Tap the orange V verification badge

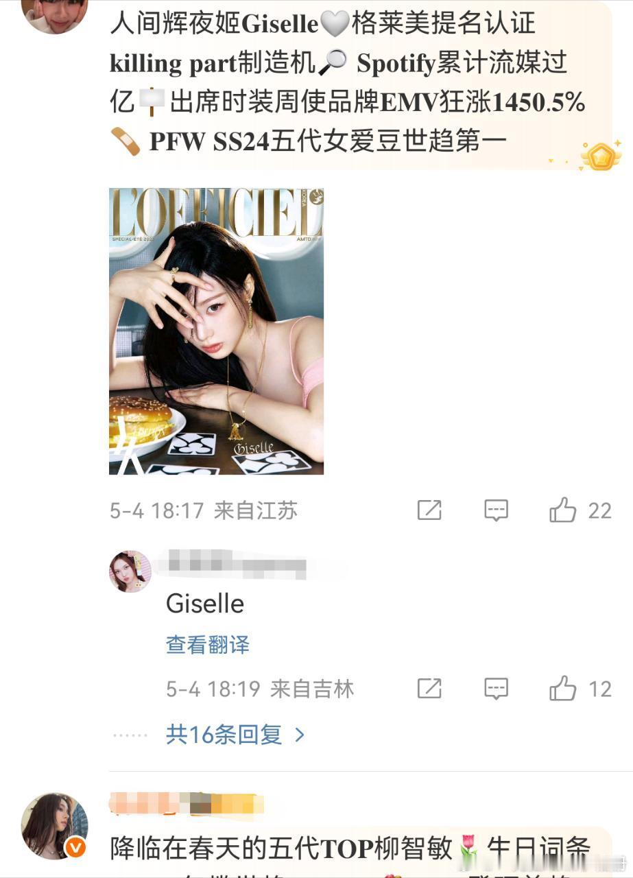pyautogui.click(x=76, y=848)
